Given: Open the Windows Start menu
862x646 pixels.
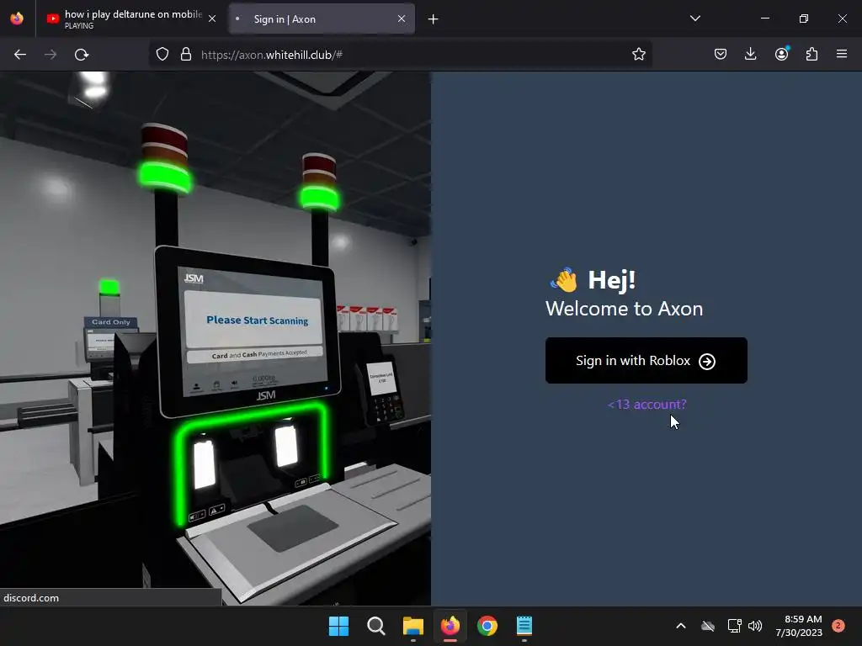Looking at the screenshot, I should [338, 626].
